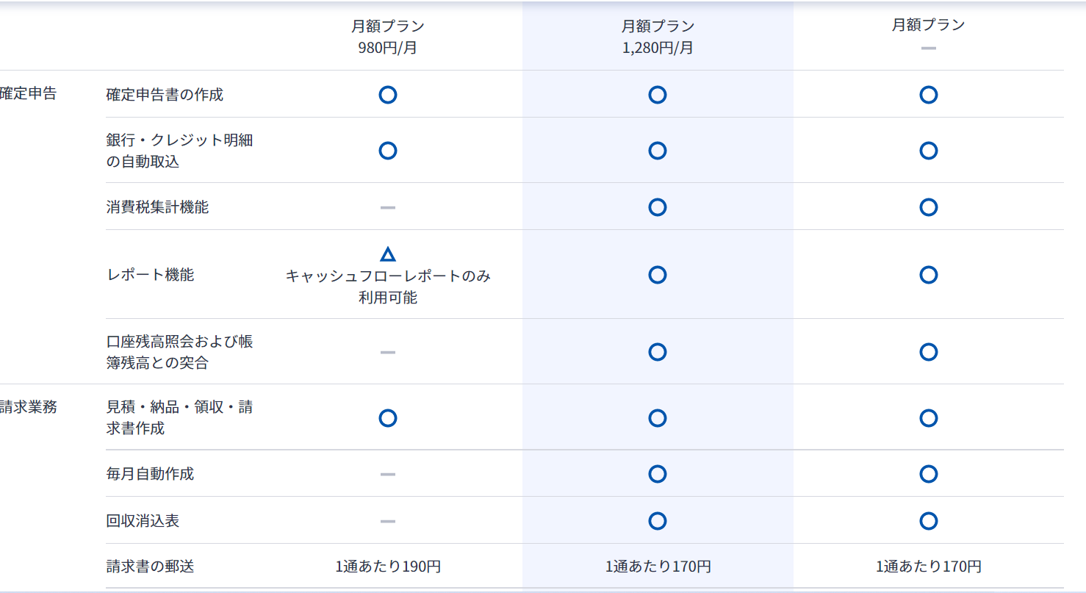Click the 請求業務 category label
The width and height of the screenshot is (1086, 593).
28,407
